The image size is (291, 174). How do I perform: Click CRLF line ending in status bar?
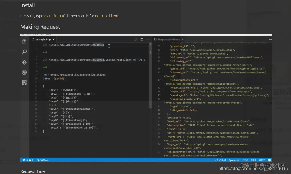coord(254,160)
